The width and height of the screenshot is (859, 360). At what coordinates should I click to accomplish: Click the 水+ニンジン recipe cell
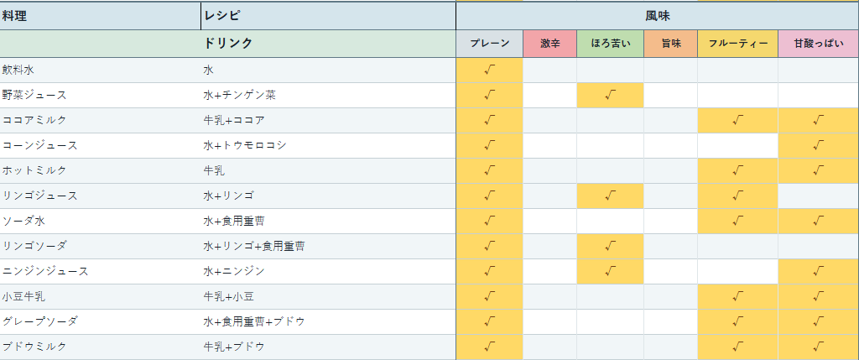[x=328, y=272]
